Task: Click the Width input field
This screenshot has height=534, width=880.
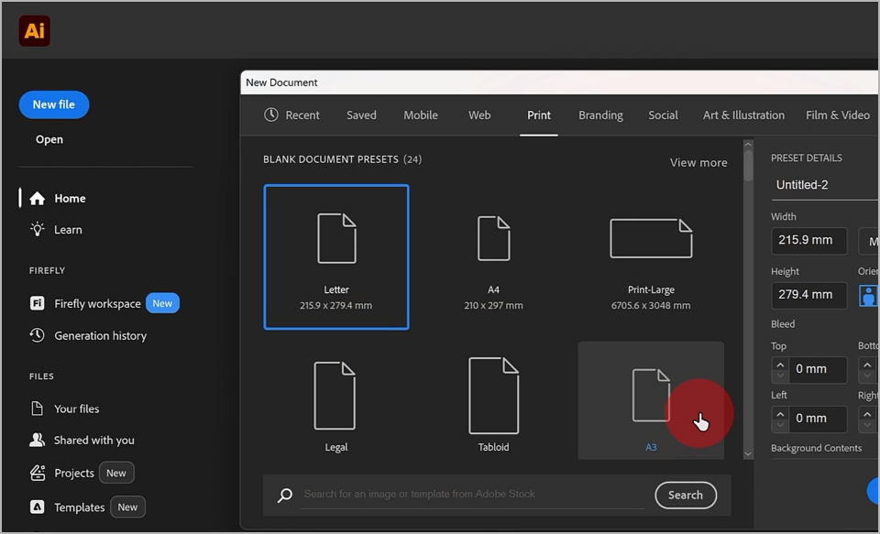Action: coord(808,241)
